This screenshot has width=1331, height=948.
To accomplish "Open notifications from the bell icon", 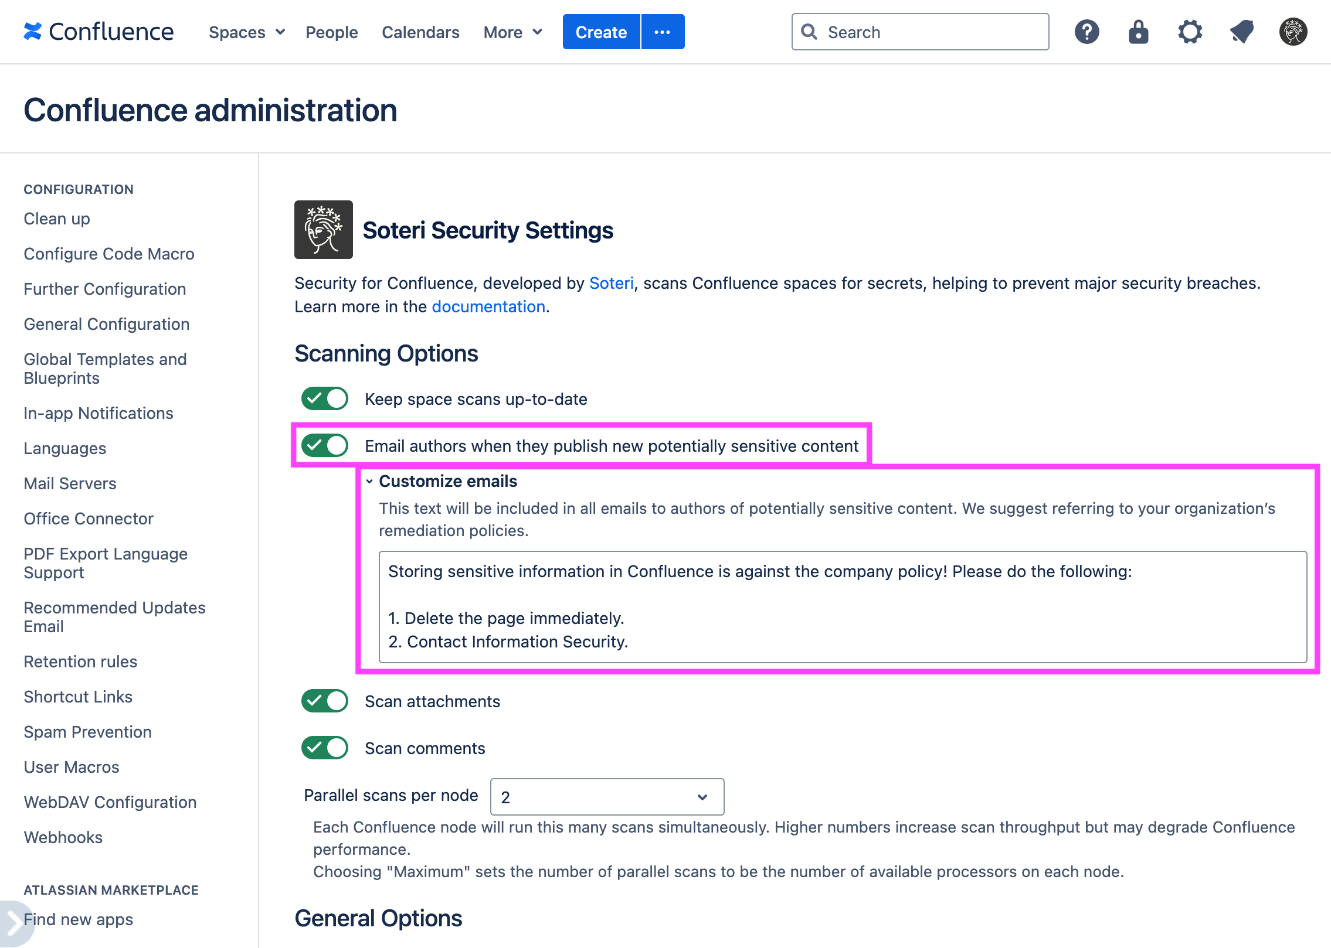I will 1241,32.
